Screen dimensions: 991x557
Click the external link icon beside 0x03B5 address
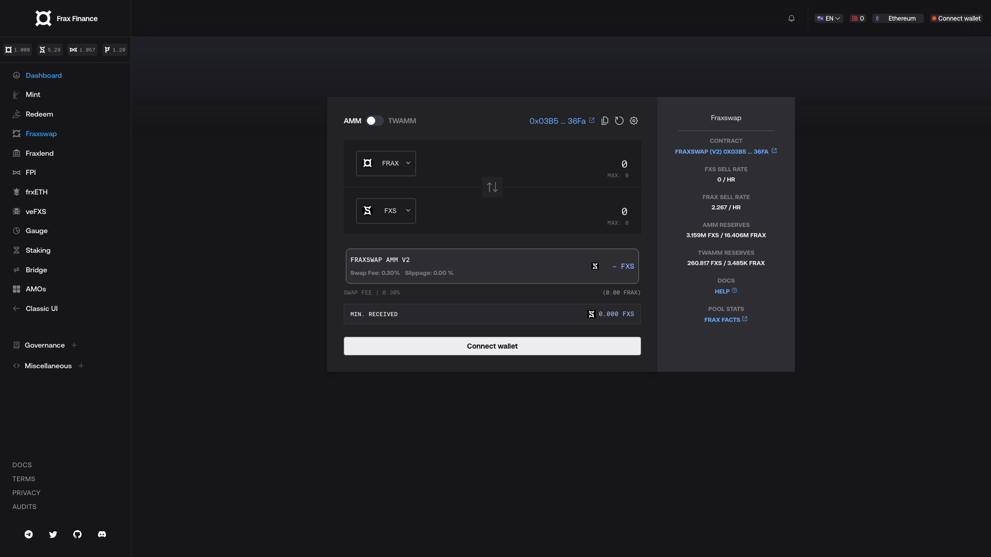[592, 120]
